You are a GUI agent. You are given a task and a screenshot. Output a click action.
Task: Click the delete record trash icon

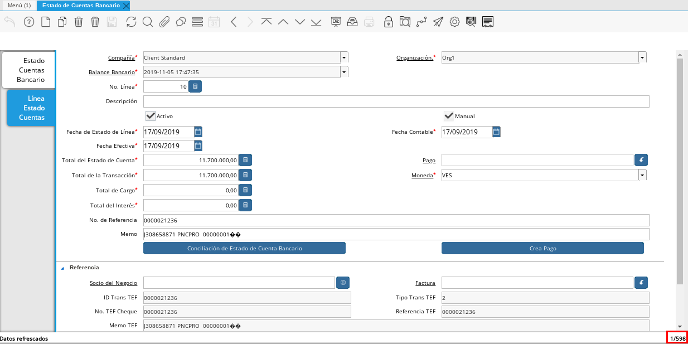click(x=79, y=22)
